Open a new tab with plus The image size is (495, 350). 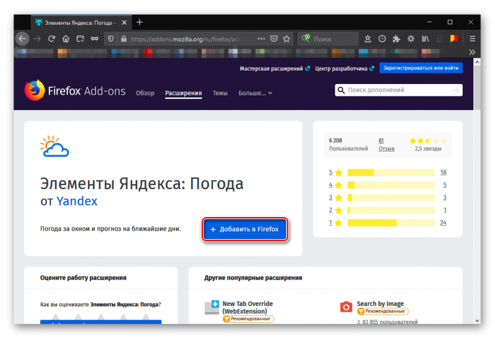(x=140, y=22)
